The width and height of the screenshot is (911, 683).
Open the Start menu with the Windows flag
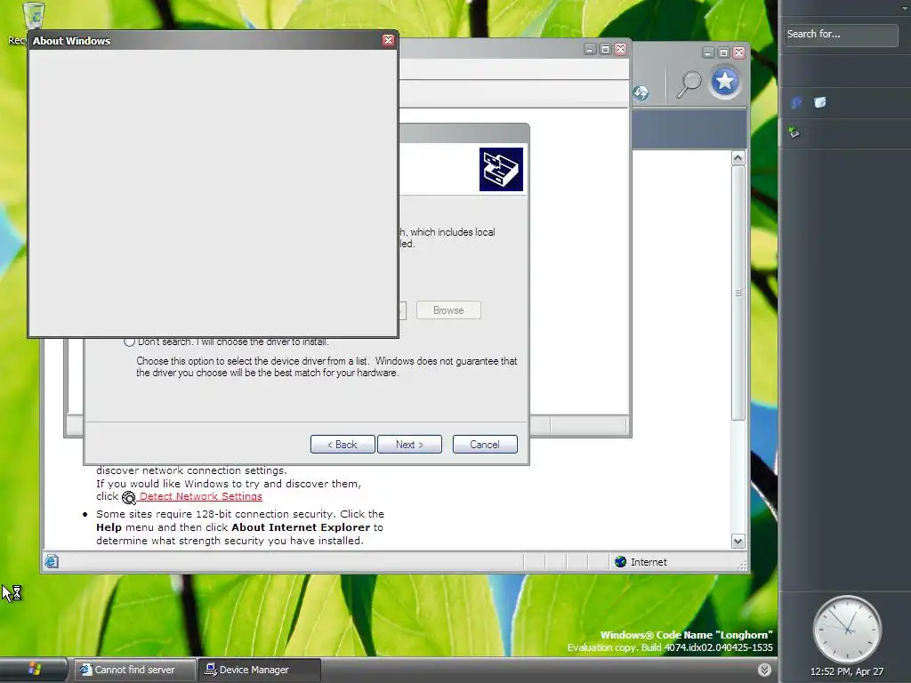click(35, 669)
